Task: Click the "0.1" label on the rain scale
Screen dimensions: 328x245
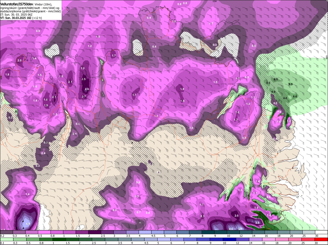Action: (2, 243)
